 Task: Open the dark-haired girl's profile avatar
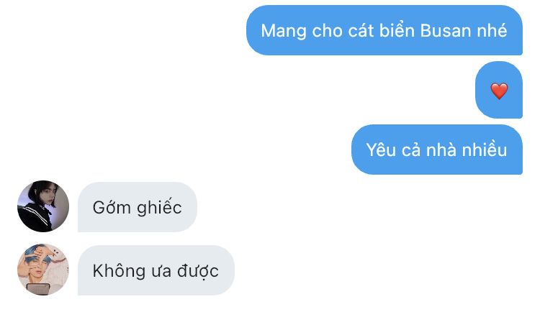(x=43, y=206)
